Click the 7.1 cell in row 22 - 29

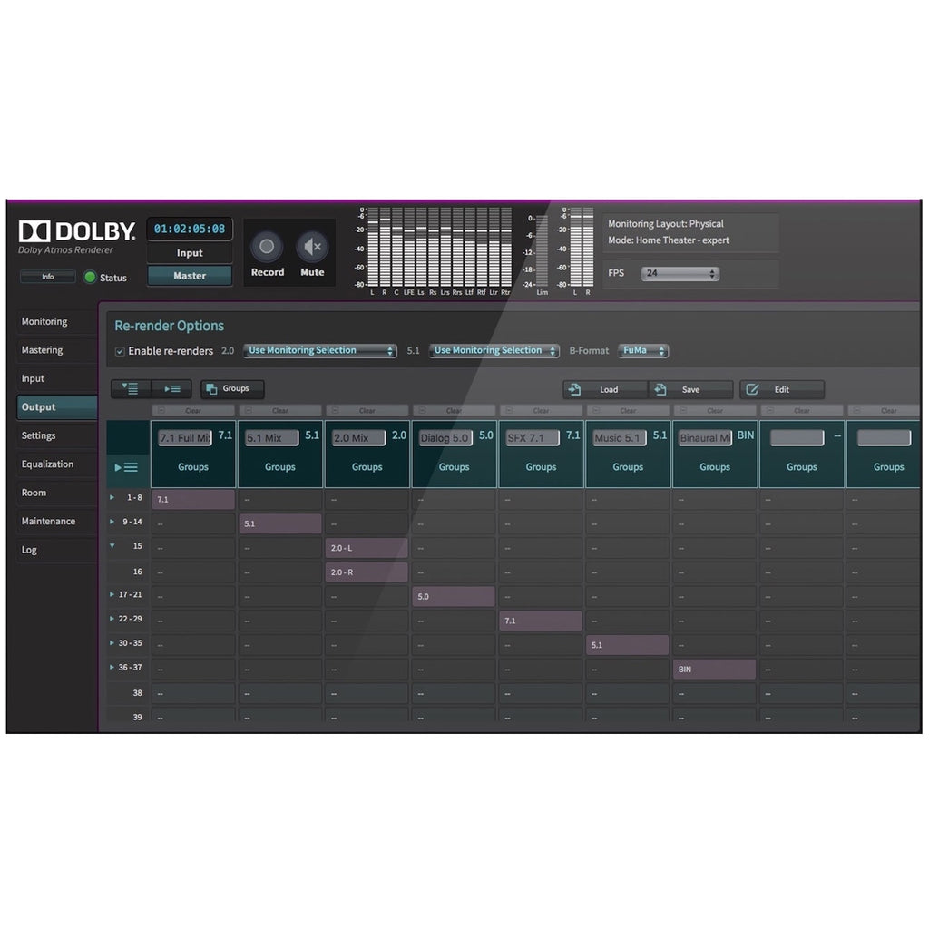point(541,621)
